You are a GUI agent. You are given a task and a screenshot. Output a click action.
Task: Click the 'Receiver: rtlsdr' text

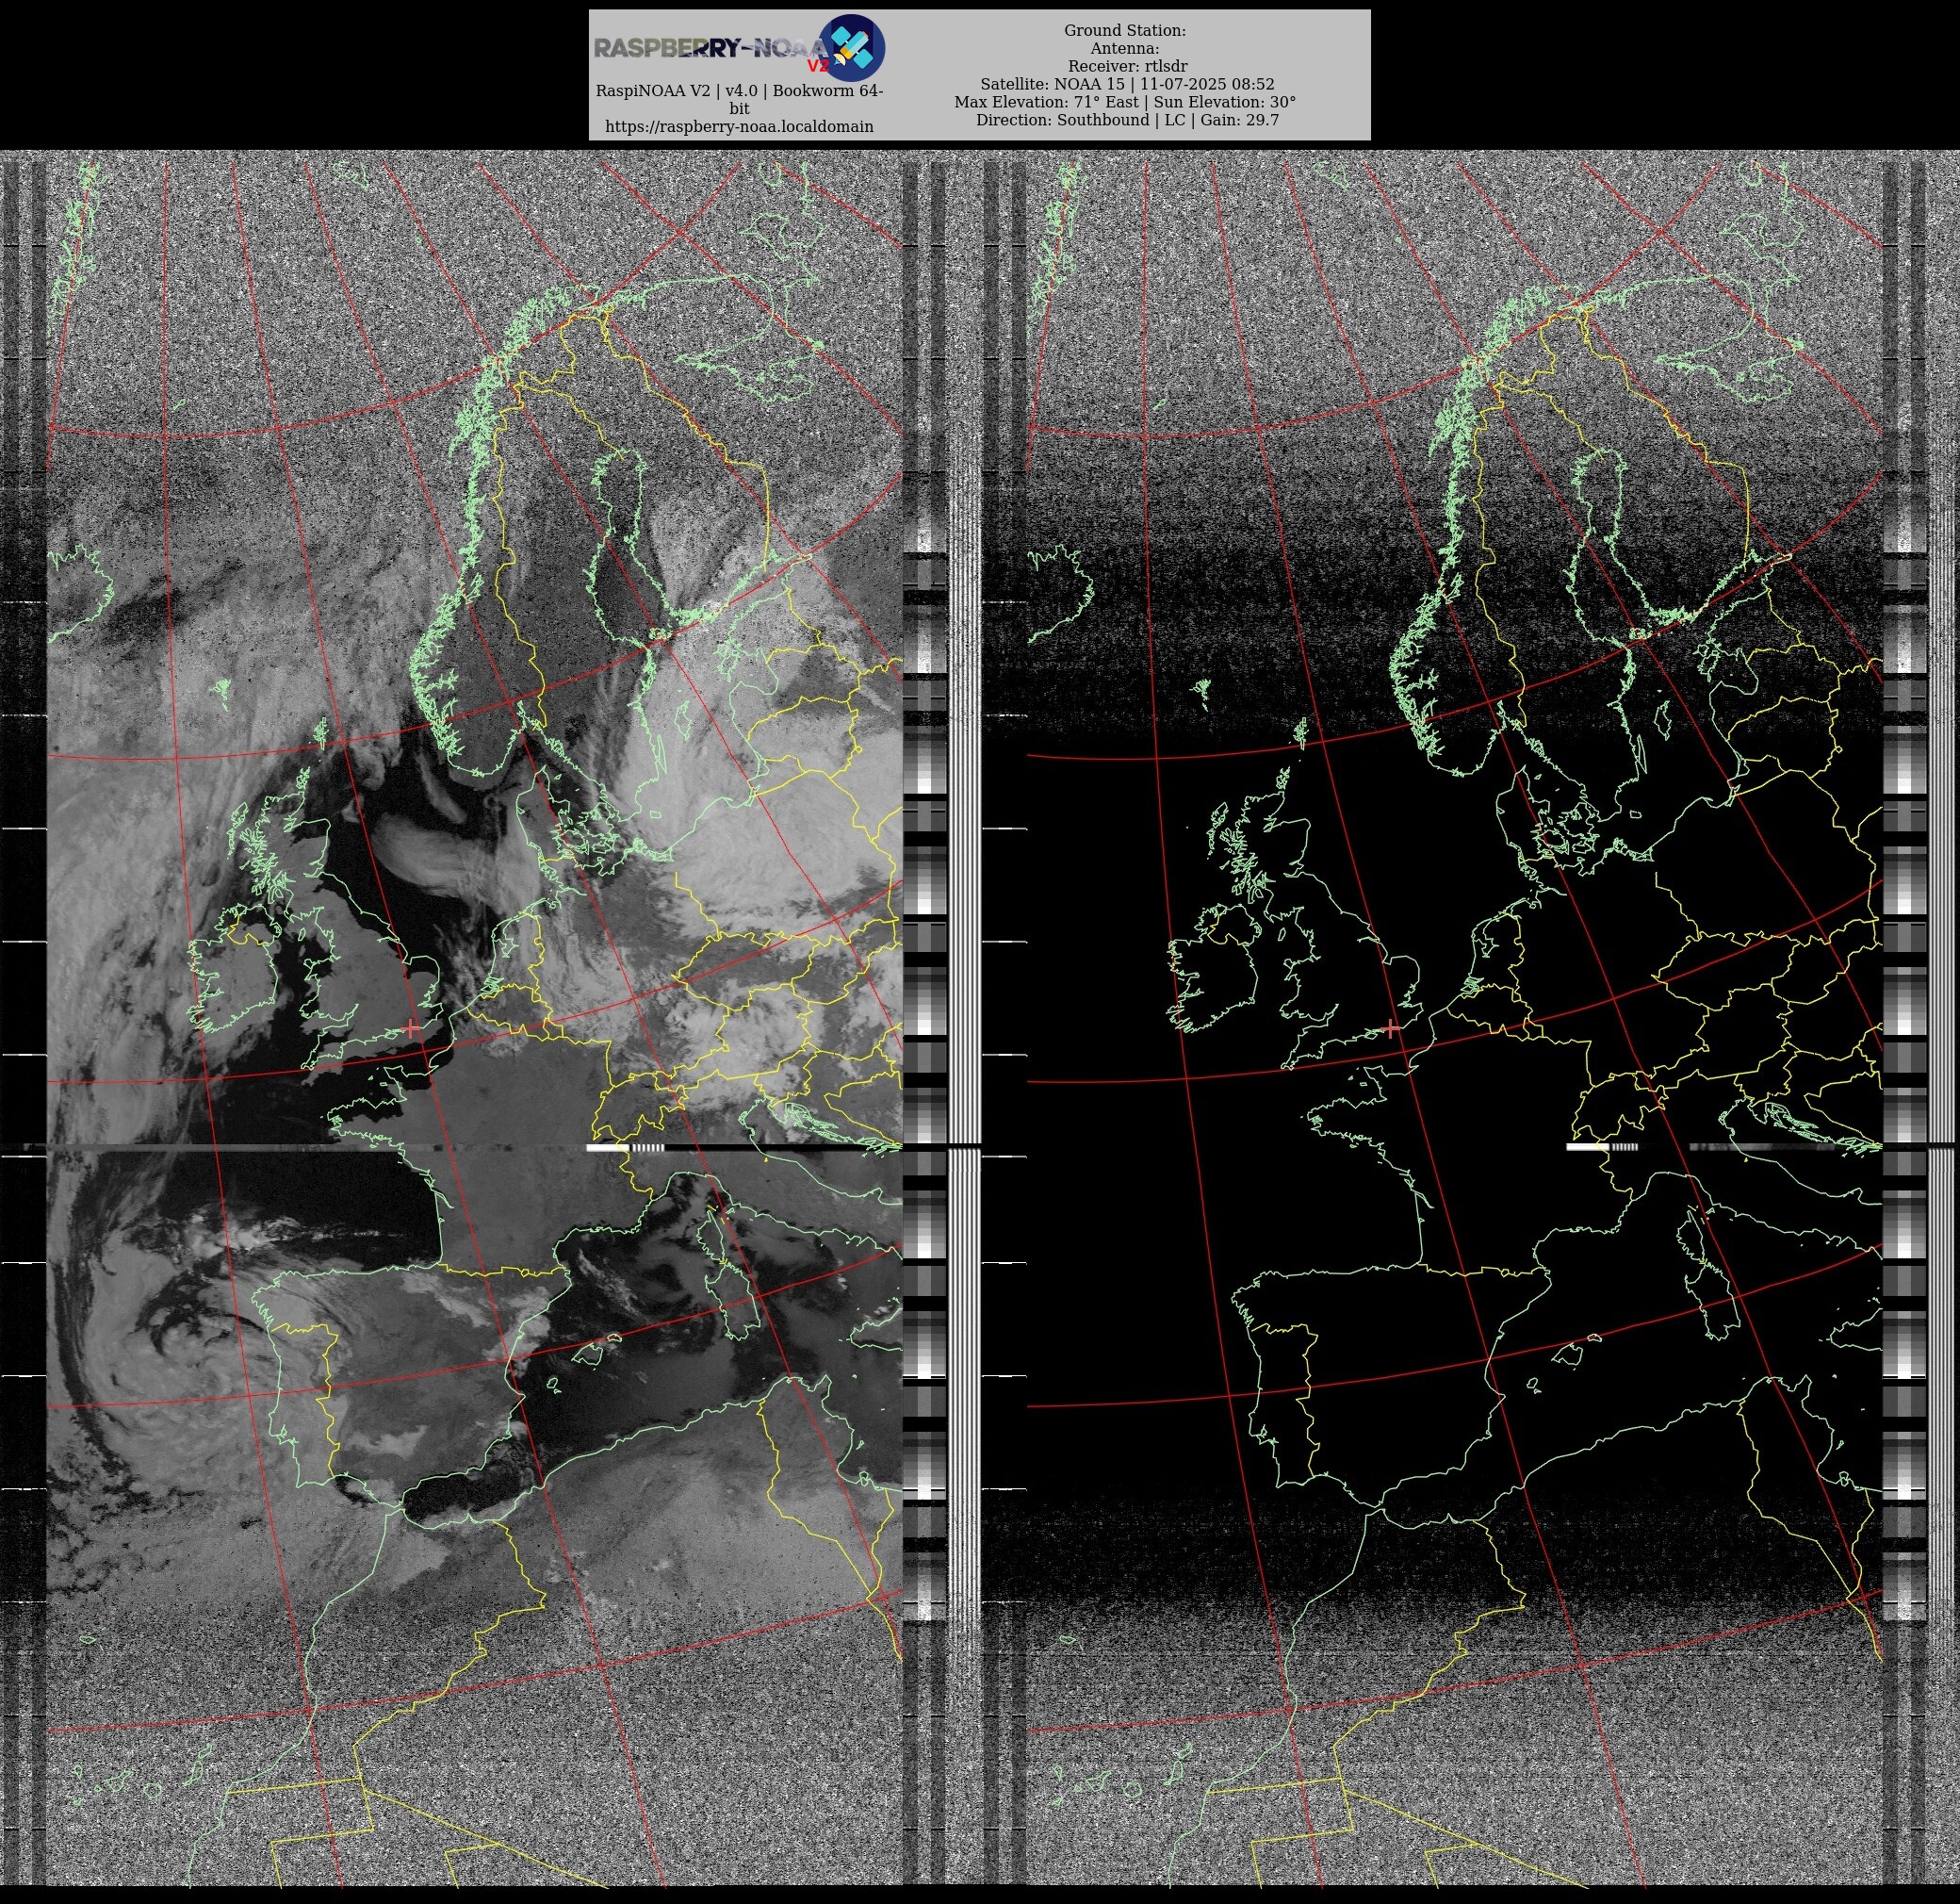(1127, 66)
